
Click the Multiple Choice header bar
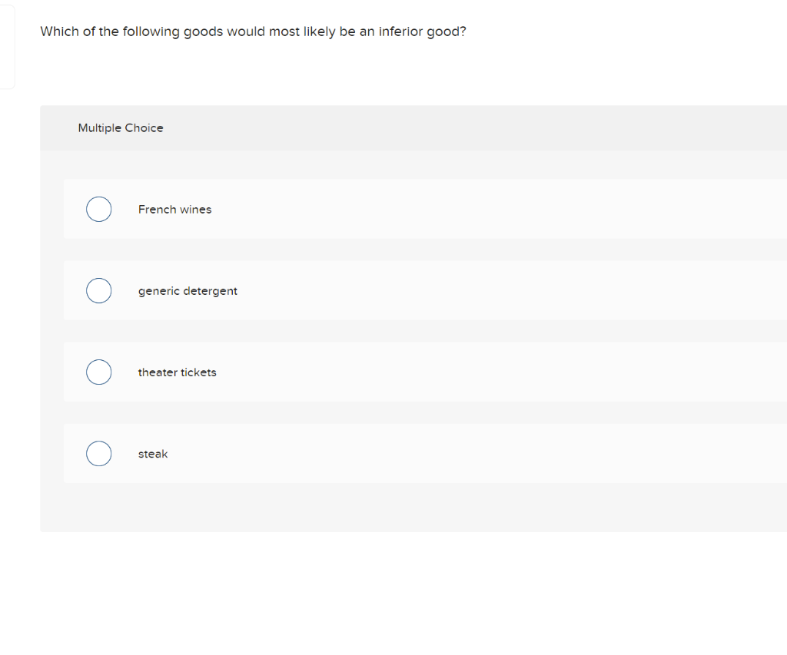pyautogui.click(x=121, y=127)
